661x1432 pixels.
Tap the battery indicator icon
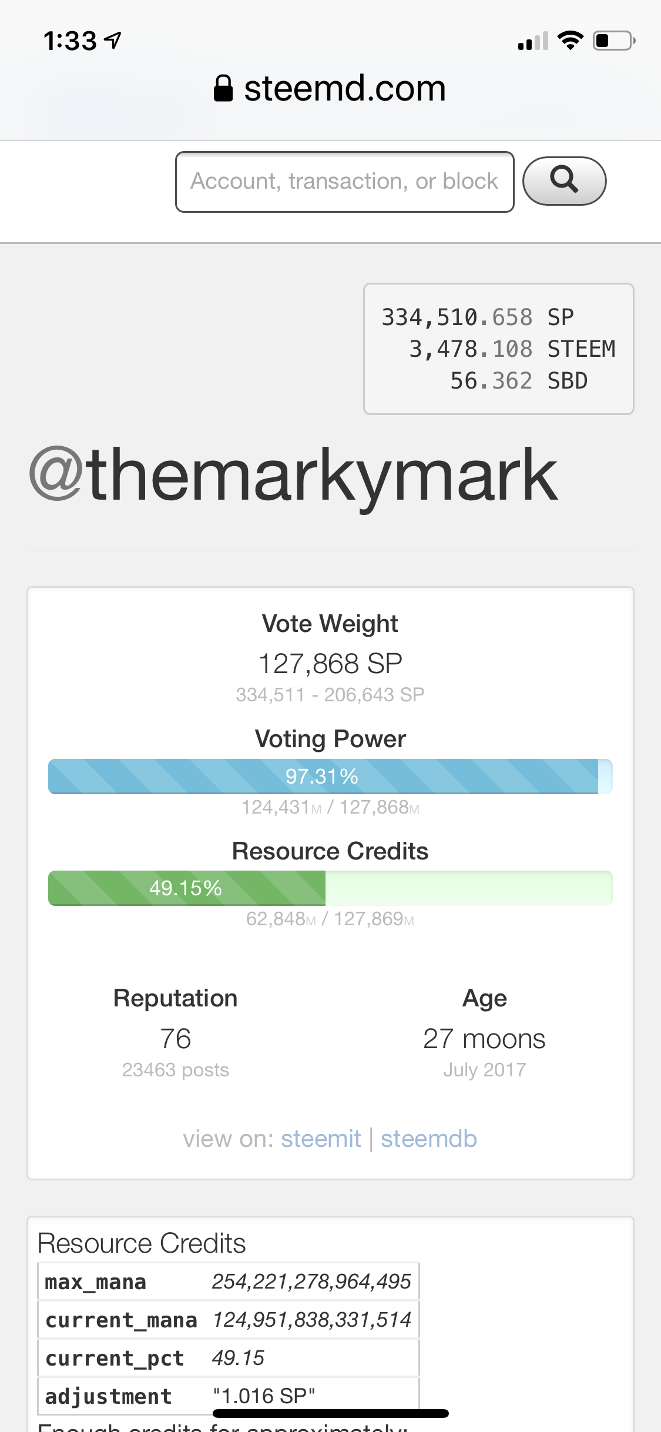click(614, 41)
